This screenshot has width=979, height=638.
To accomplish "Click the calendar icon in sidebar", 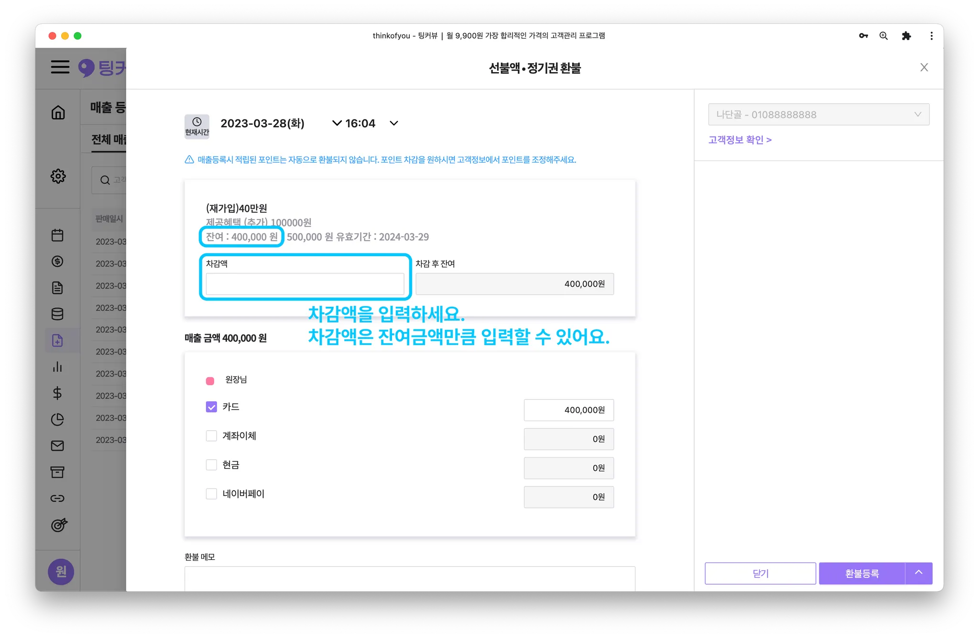I will click(57, 235).
